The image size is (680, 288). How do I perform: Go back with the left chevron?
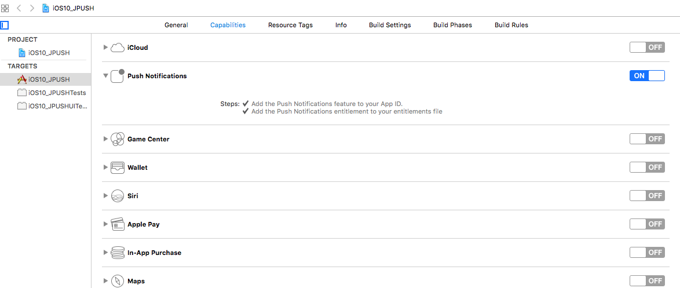click(19, 8)
